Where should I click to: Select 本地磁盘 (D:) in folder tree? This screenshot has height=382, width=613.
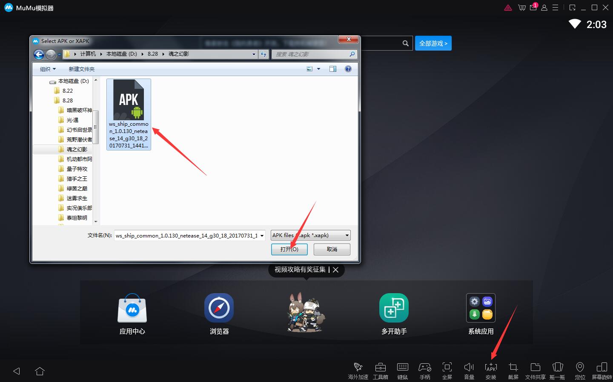(73, 81)
